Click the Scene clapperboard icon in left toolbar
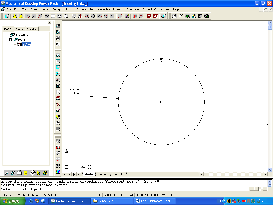Viewport: 273px width, 205px height. pyautogui.click(x=58, y=38)
